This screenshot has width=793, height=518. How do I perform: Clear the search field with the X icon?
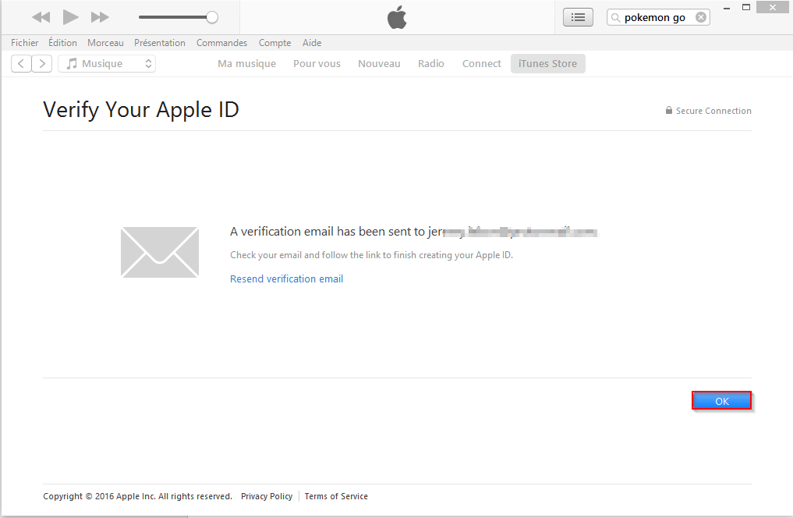tap(700, 17)
